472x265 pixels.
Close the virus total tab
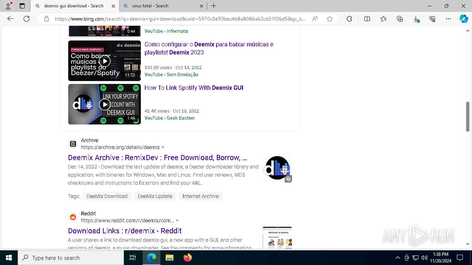coord(201,6)
